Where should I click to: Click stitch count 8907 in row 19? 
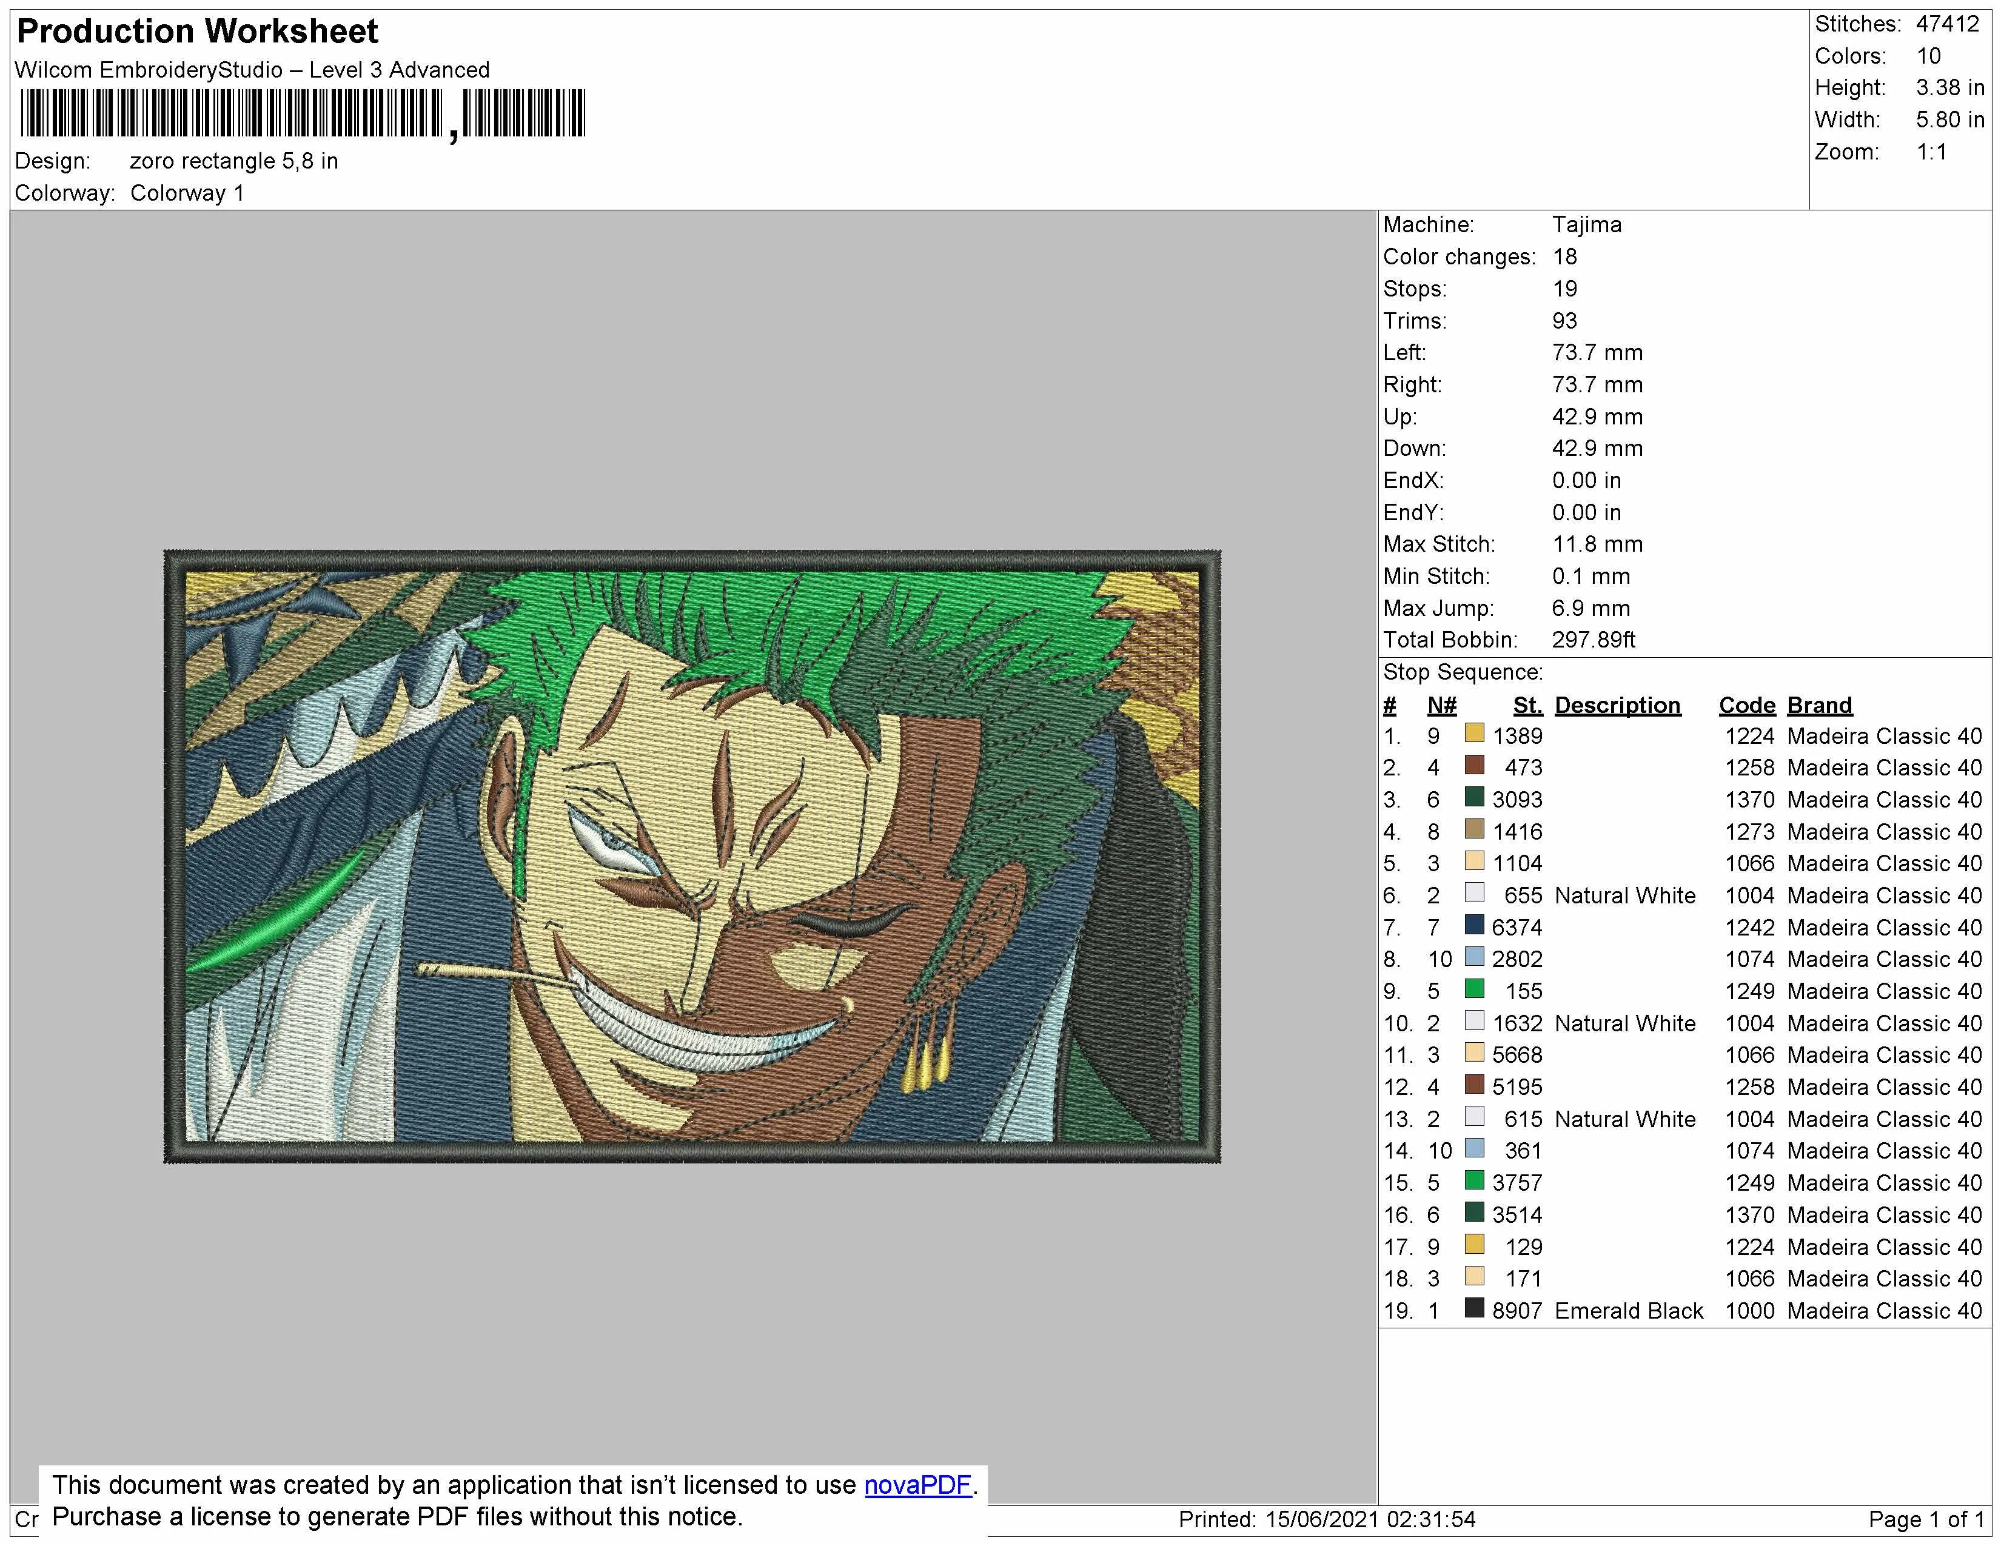pyautogui.click(x=1517, y=1311)
